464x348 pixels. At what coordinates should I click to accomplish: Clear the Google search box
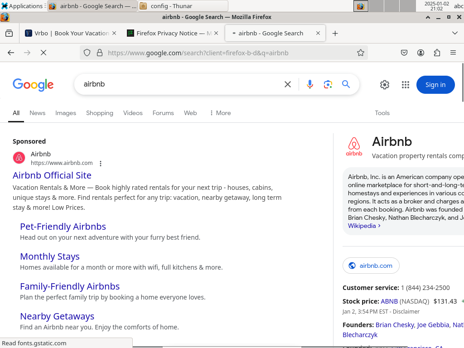(288, 84)
